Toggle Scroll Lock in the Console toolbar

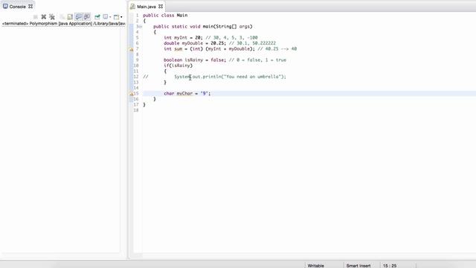[70, 17]
